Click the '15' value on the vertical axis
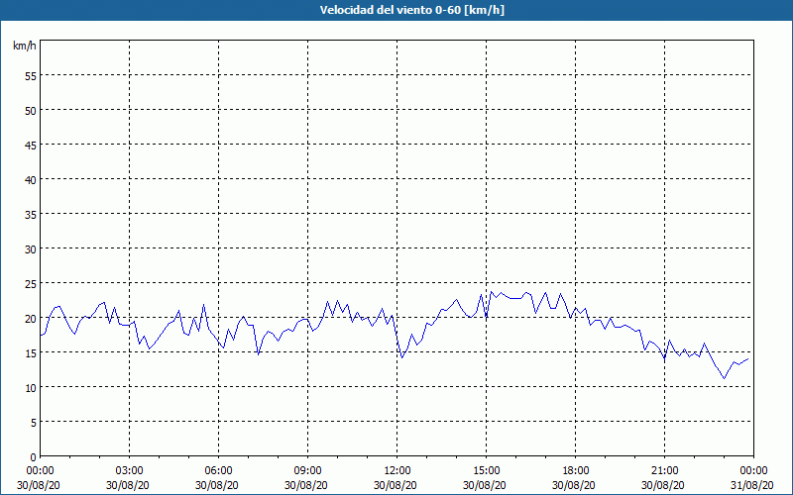The height and width of the screenshot is (495, 793). (31, 353)
